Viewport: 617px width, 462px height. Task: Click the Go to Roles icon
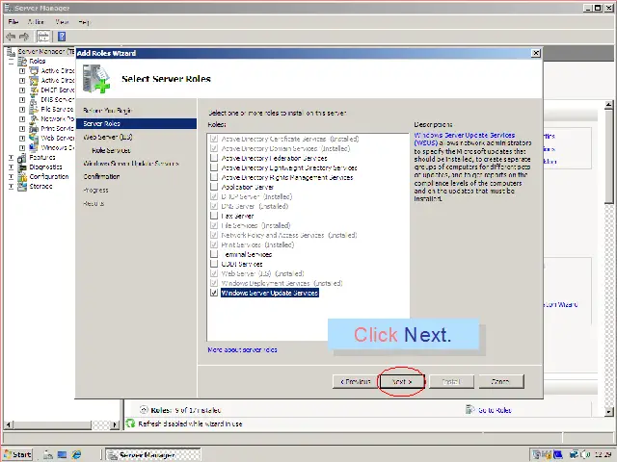tap(469, 410)
